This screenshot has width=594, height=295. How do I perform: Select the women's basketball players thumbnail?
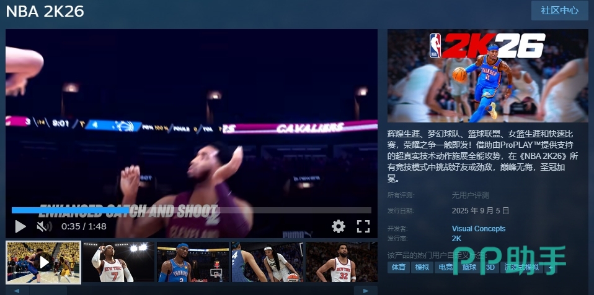click(267, 262)
